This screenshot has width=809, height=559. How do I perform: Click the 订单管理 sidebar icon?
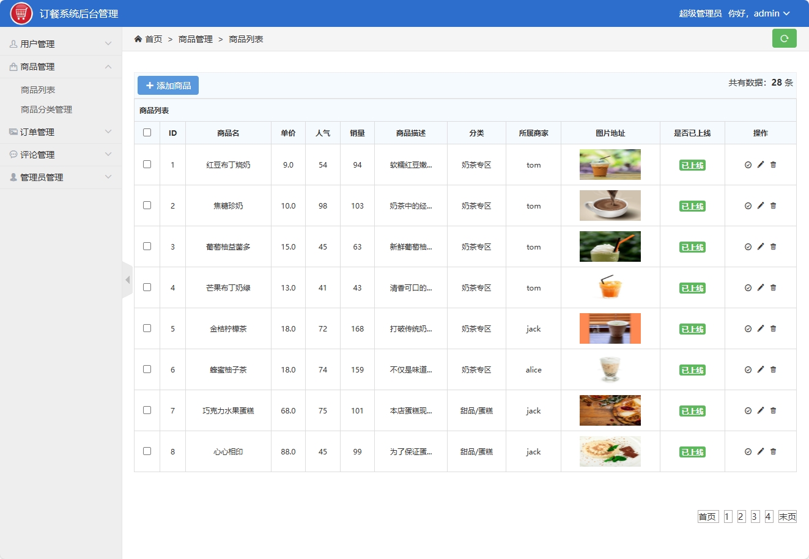pyautogui.click(x=13, y=131)
